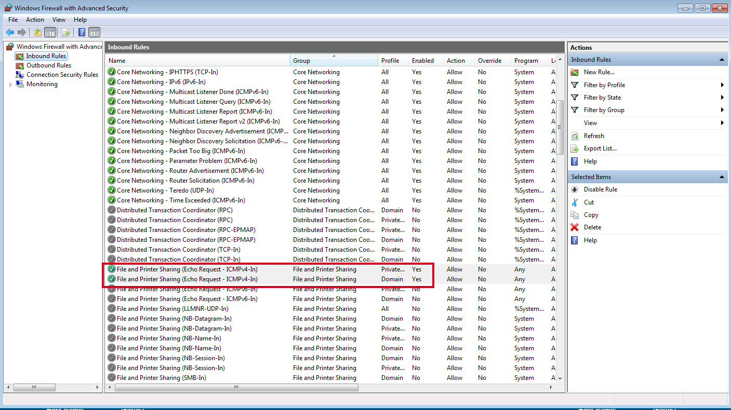Open the Filter by Profile funnel icon
The image size is (731, 410).
click(575, 85)
